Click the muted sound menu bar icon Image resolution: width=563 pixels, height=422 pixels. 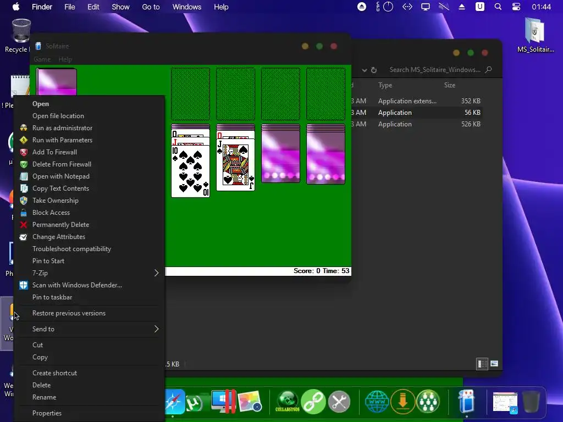(x=444, y=7)
